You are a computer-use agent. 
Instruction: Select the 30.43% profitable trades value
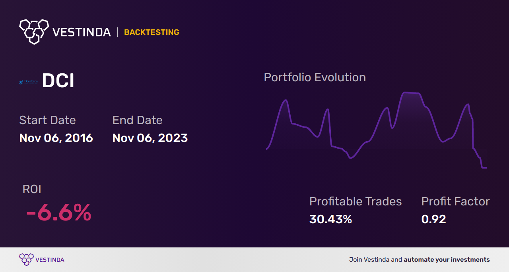330,219
